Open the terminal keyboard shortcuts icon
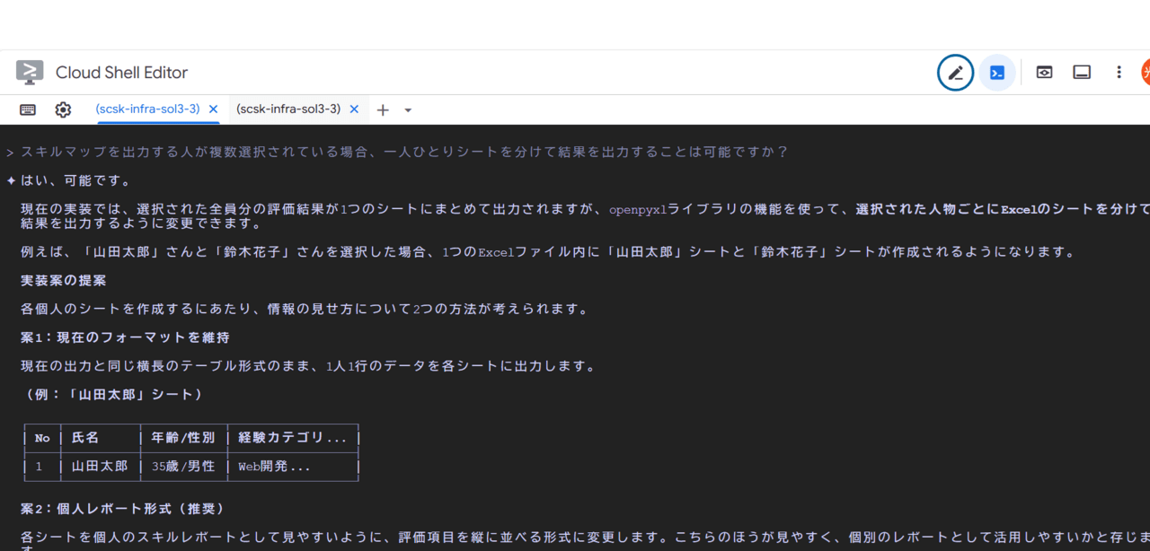 pyautogui.click(x=28, y=109)
